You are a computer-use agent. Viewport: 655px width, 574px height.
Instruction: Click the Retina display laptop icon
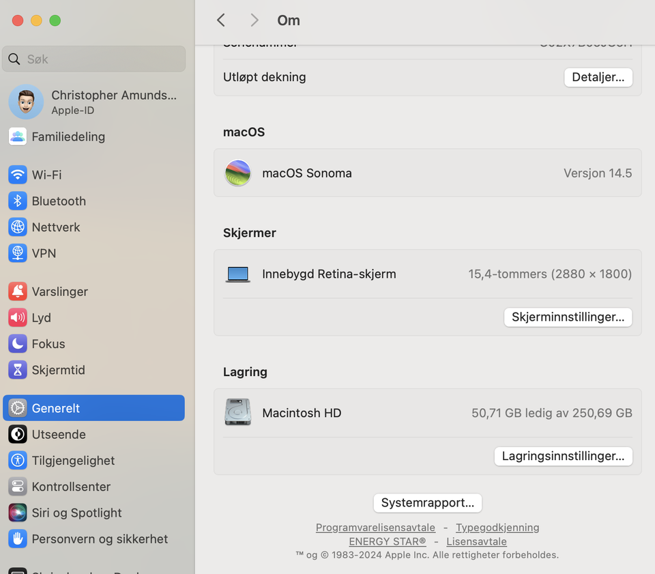pos(237,274)
